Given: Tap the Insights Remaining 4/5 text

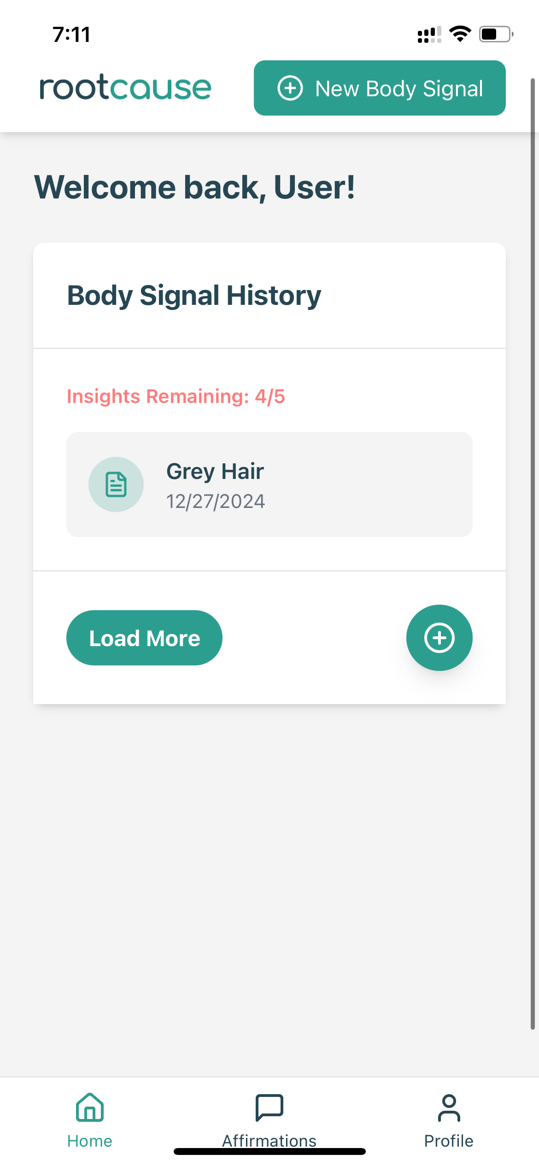Looking at the screenshot, I should (176, 396).
